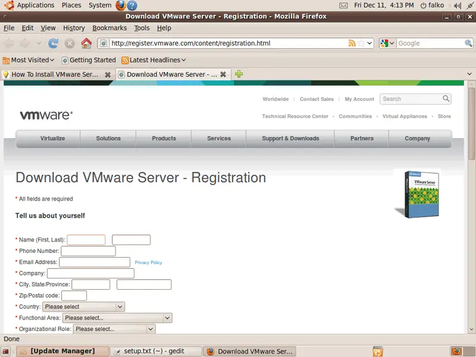Click the Zip/Postal code input field
The width and height of the screenshot is (476, 357).
click(74, 296)
